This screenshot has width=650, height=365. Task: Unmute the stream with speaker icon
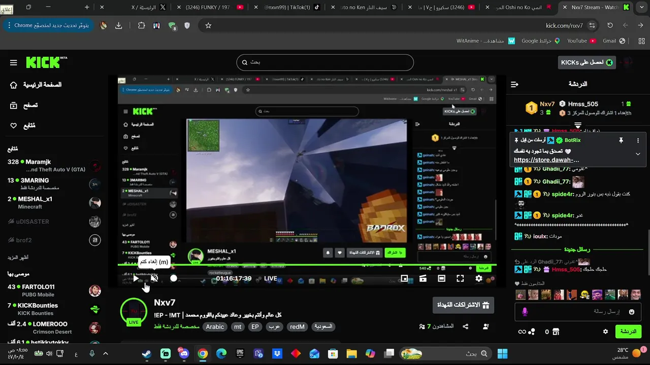(154, 278)
